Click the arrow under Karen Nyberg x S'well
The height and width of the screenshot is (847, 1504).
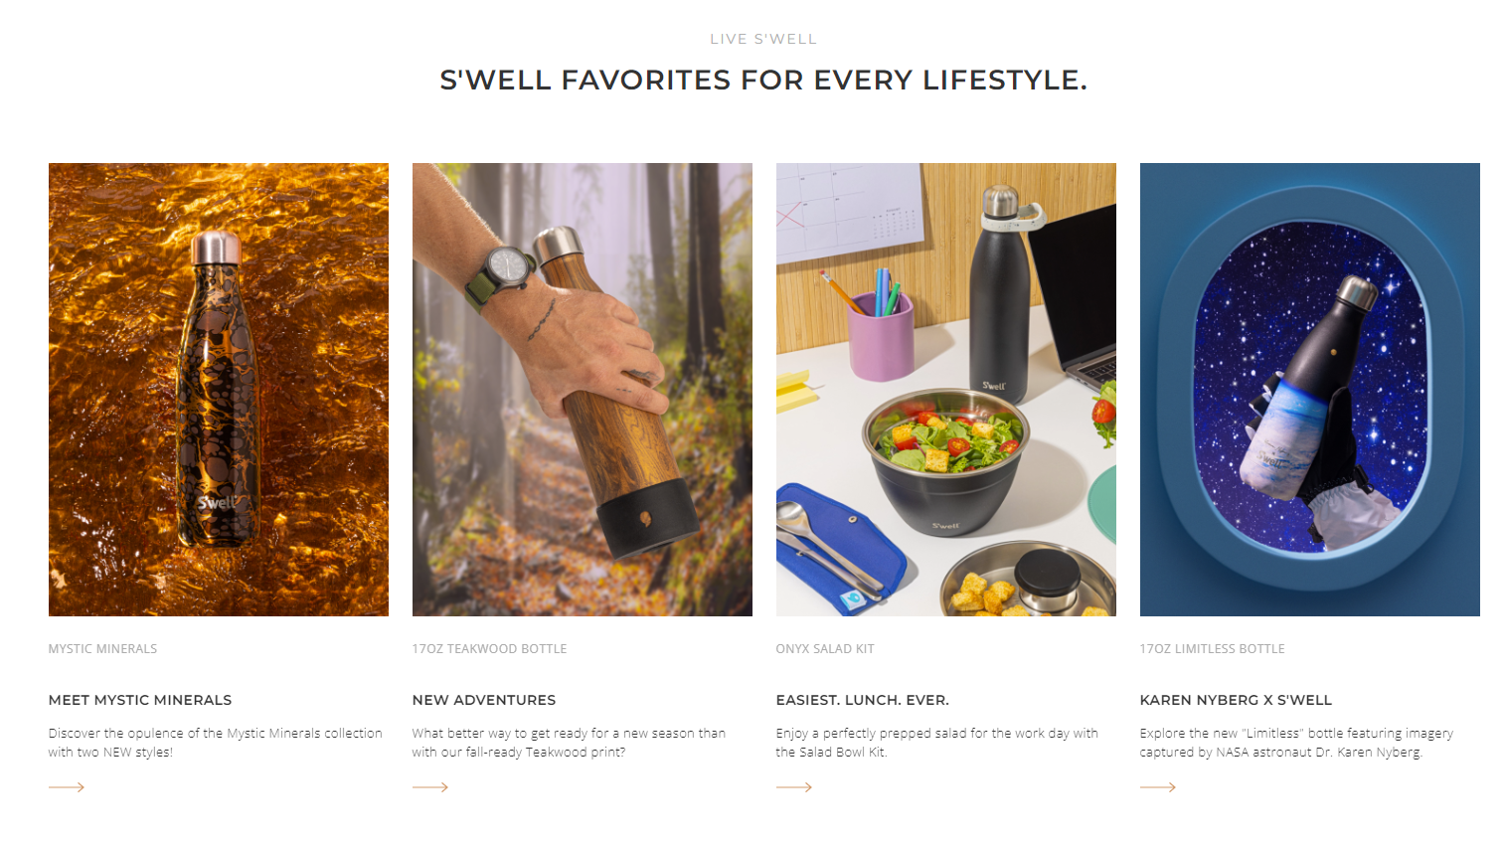pyautogui.click(x=1158, y=787)
